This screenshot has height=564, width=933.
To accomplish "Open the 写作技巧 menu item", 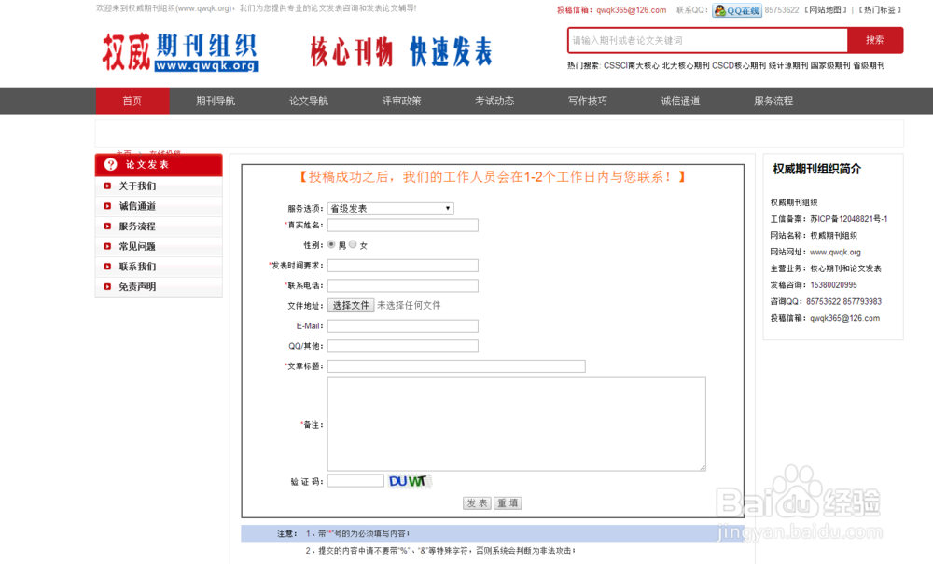I will point(587,100).
